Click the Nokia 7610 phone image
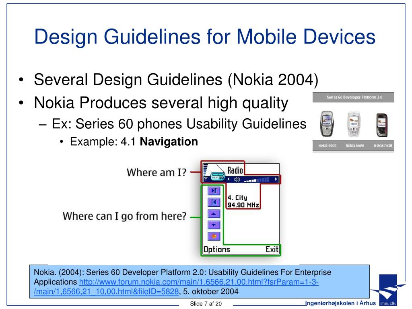Screen dimensions: 412x309 click(382, 125)
